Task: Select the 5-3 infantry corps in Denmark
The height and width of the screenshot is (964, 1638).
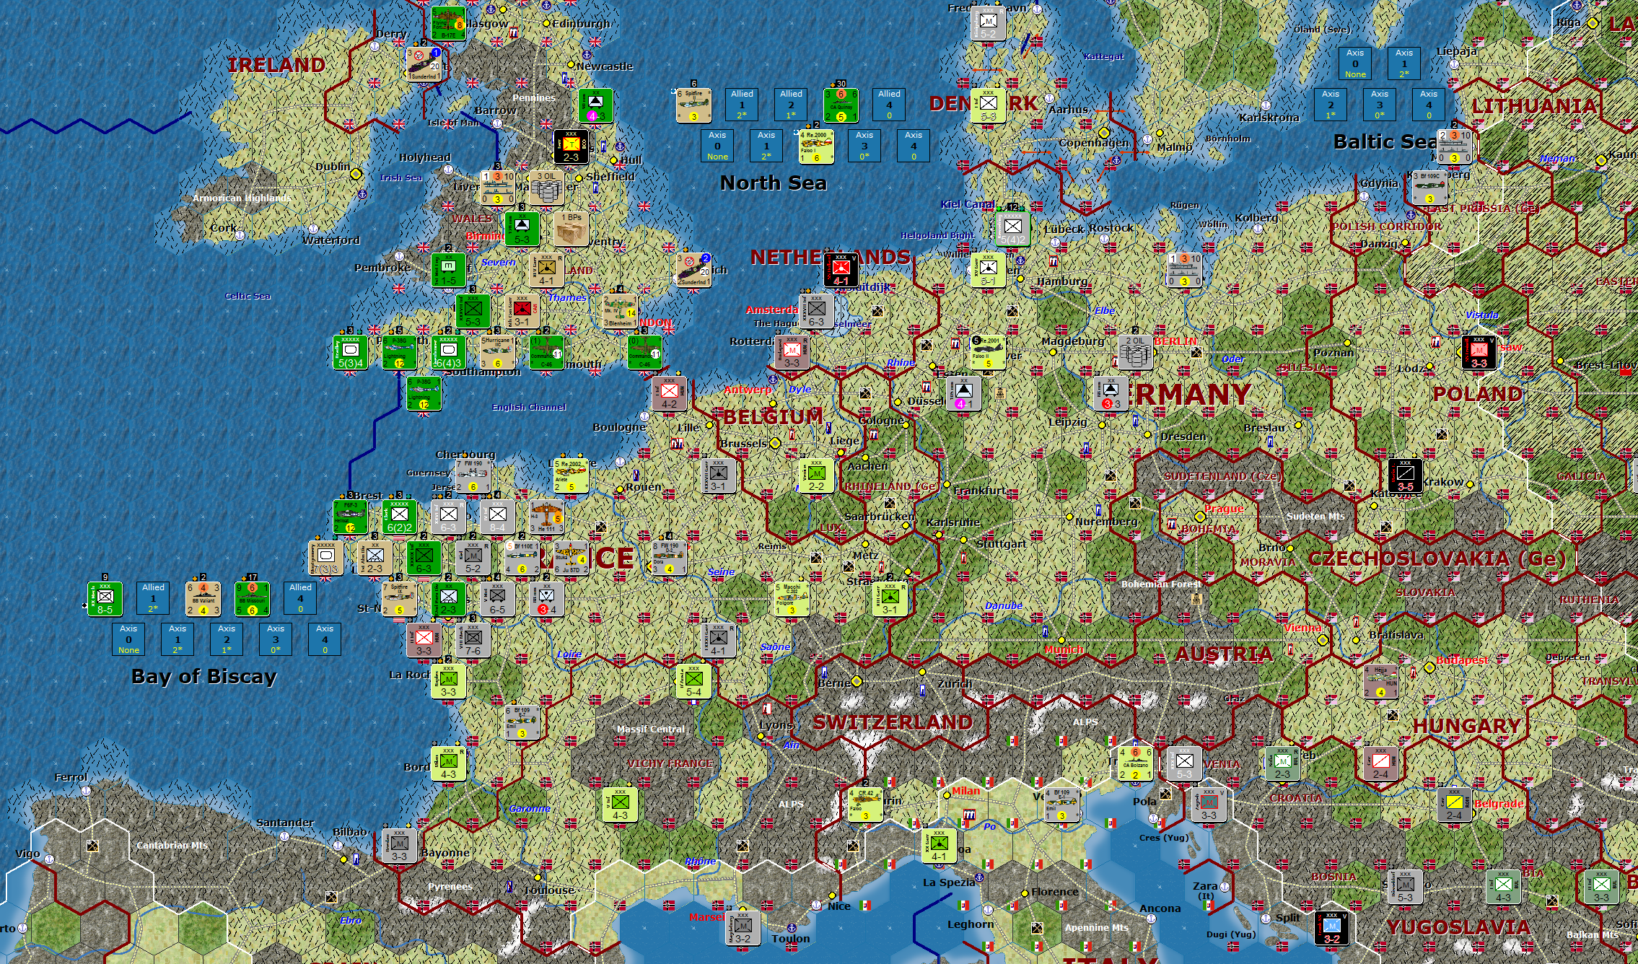Action: click(x=988, y=105)
